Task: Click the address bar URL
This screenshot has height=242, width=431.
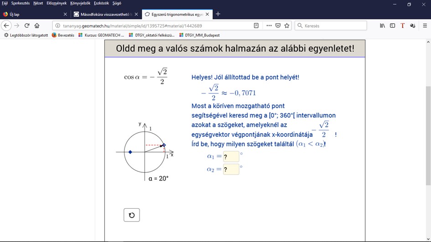Action: (132, 26)
